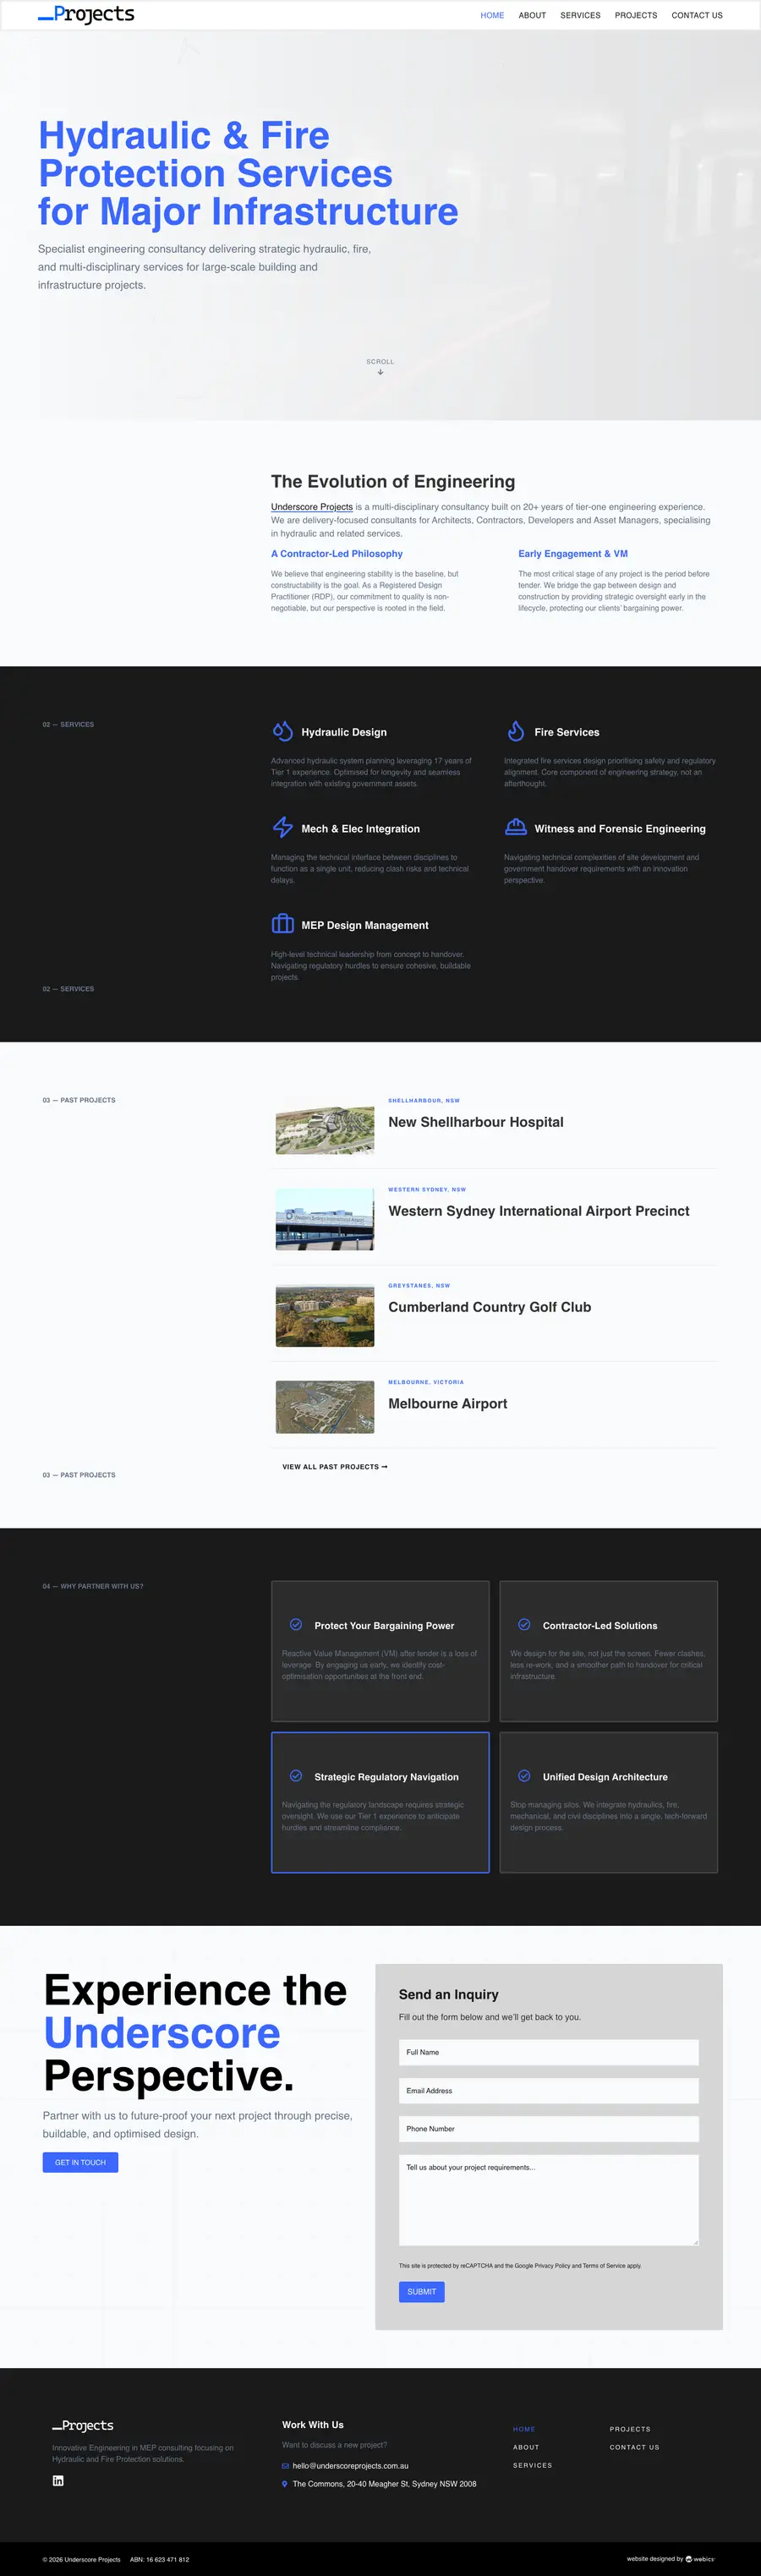
Task: Open HOME link in footer
Action: point(524,2429)
